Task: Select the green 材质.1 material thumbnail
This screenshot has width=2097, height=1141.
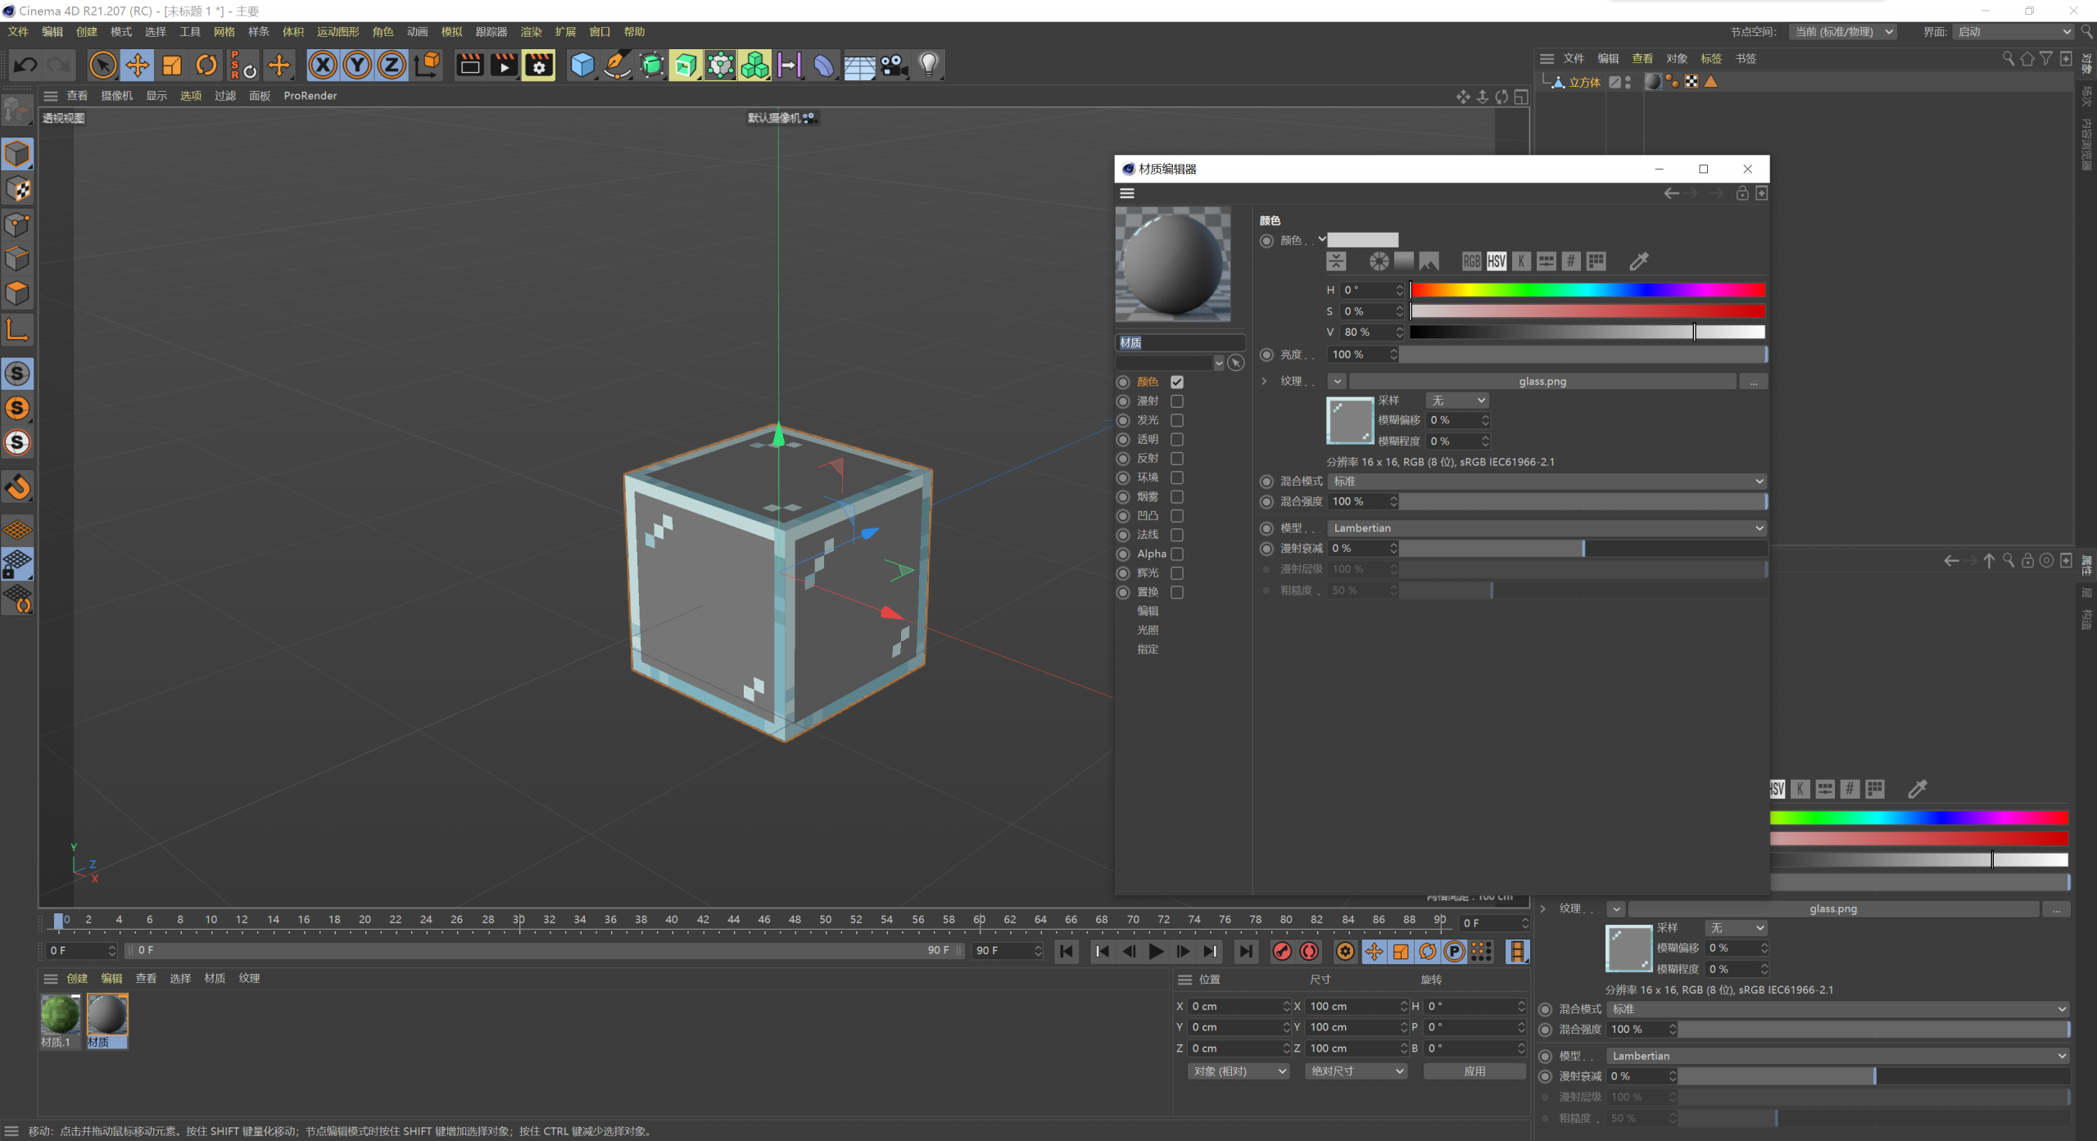Action: pyautogui.click(x=60, y=1016)
